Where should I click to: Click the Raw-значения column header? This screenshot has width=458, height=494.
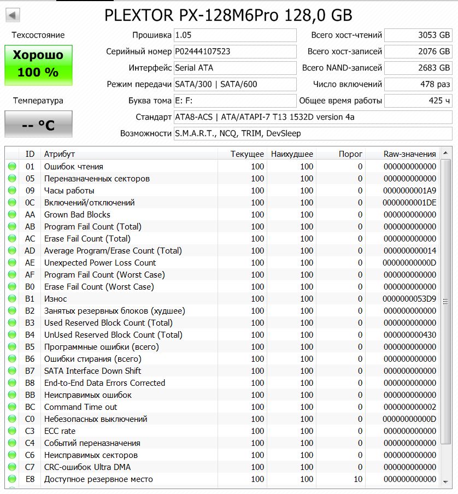(403, 154)
